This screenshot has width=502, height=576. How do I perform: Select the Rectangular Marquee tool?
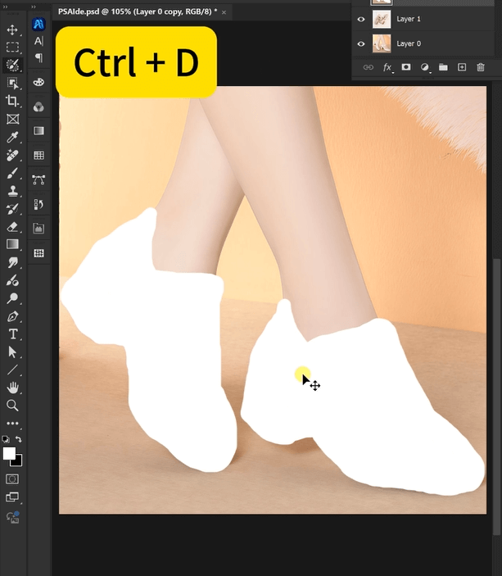coord(12,48)
